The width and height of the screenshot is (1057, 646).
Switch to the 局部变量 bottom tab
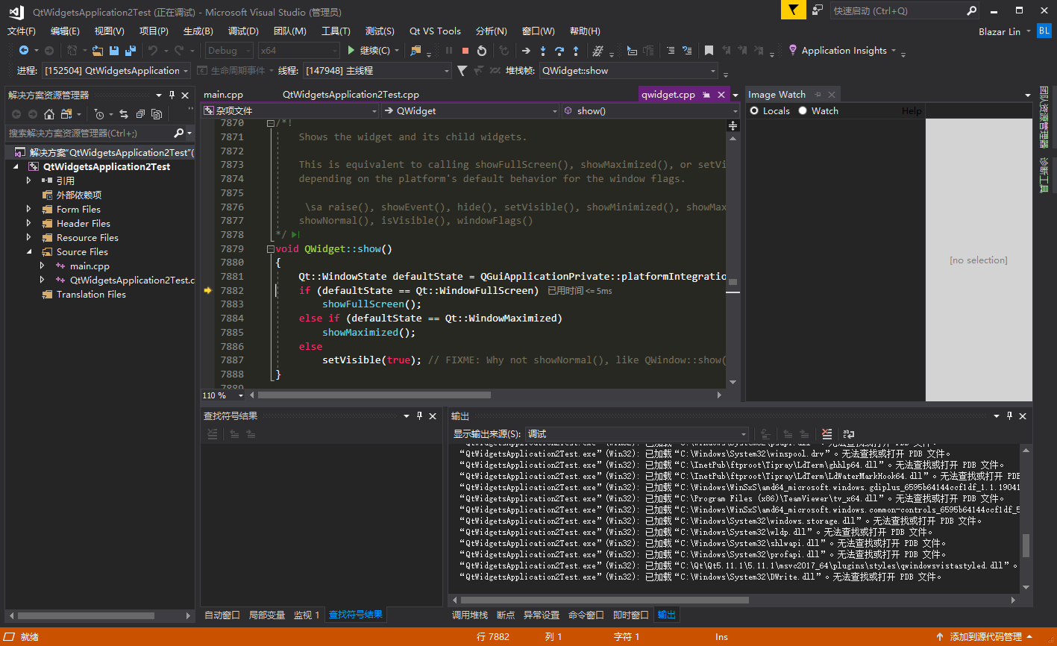[267, 615]
